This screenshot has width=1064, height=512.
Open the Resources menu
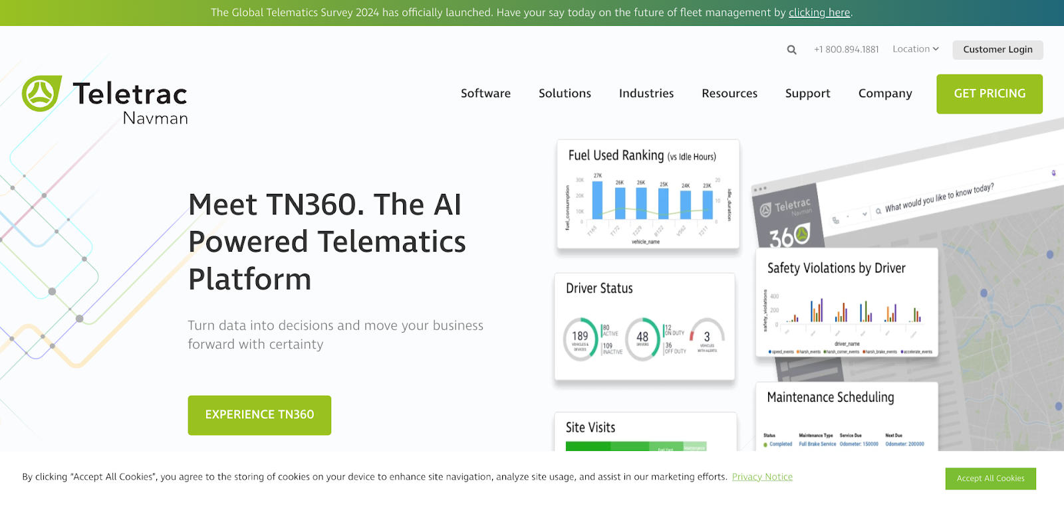click(729, 94)
